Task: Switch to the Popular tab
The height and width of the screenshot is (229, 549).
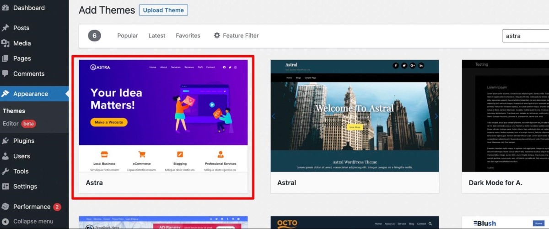Action: [x=127, y=36]
